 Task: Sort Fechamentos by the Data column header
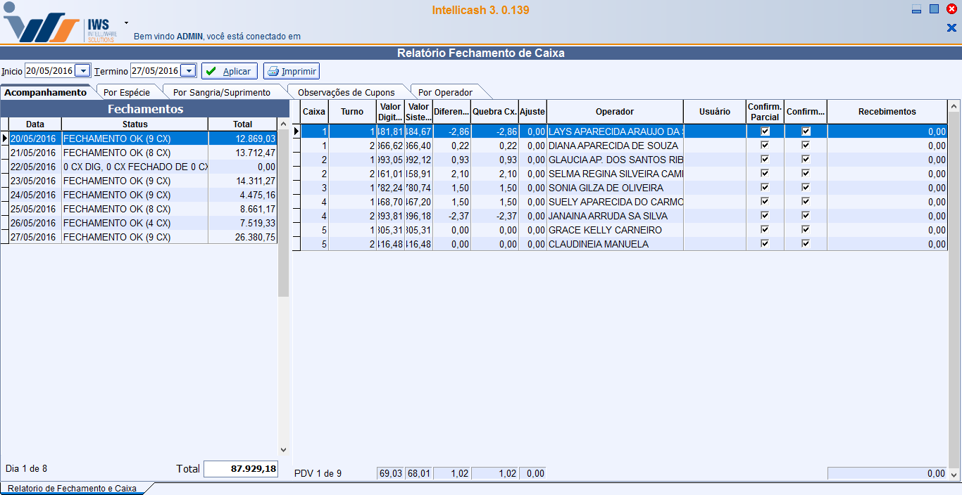(35, 124)
